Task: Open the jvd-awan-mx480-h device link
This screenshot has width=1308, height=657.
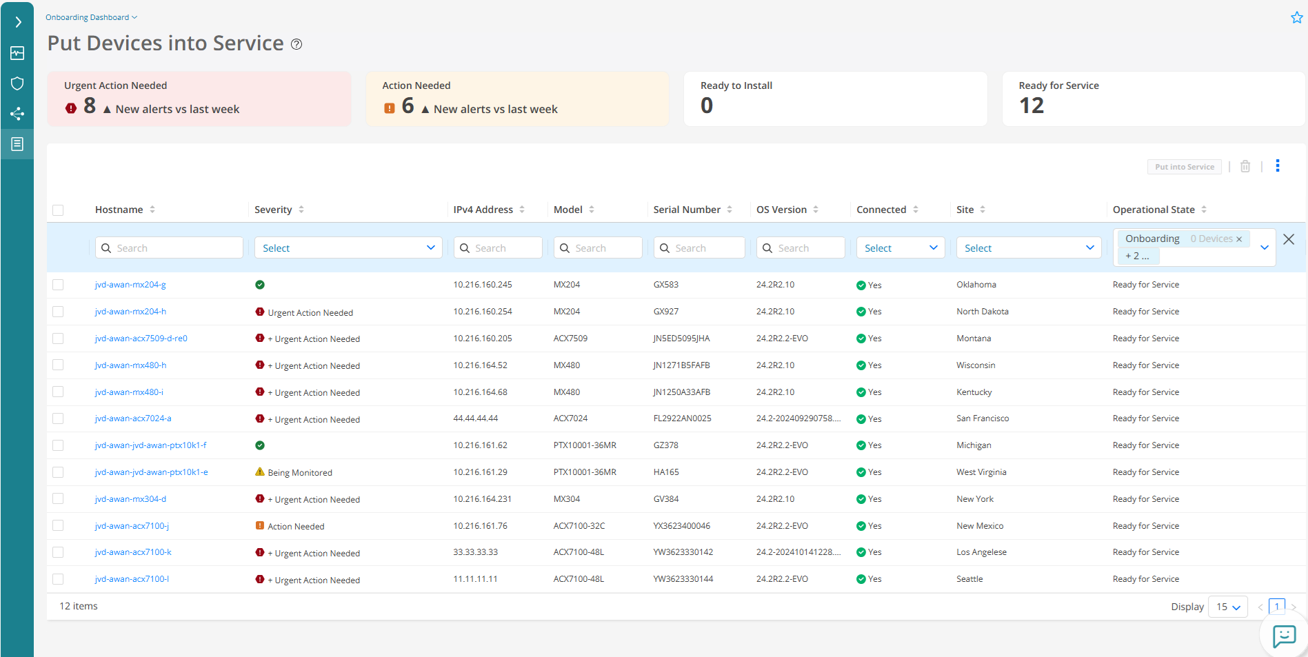Action: (x=130, y=365)
